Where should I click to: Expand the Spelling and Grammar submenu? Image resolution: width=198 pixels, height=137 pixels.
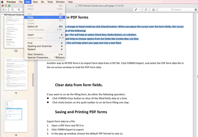coord(45,46)
